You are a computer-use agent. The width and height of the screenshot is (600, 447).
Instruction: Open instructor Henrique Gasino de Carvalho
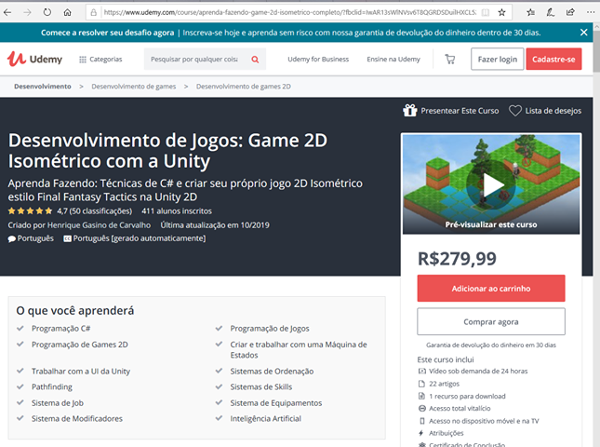99,225
